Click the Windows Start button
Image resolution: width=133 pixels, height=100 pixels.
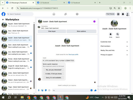[x=3, y=97]
